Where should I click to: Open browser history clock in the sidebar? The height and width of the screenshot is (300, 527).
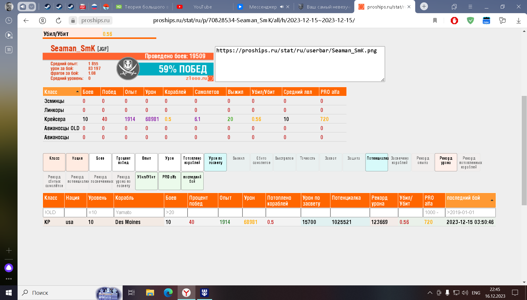point(9,20)
